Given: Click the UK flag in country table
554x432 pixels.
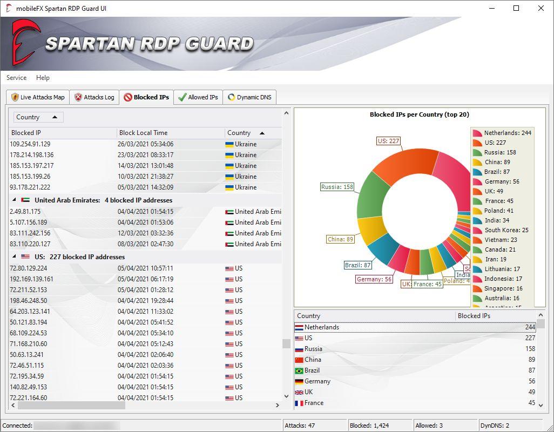Looking at the screenshot, I should tap(299, 393).
